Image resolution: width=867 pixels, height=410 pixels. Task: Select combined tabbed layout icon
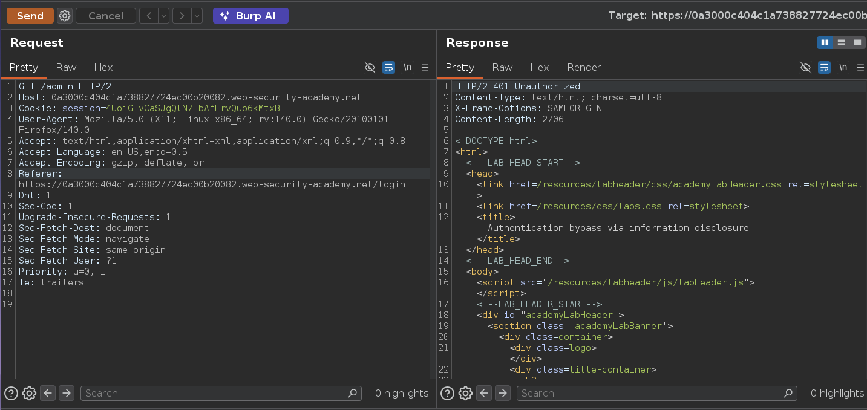(857, 42)
